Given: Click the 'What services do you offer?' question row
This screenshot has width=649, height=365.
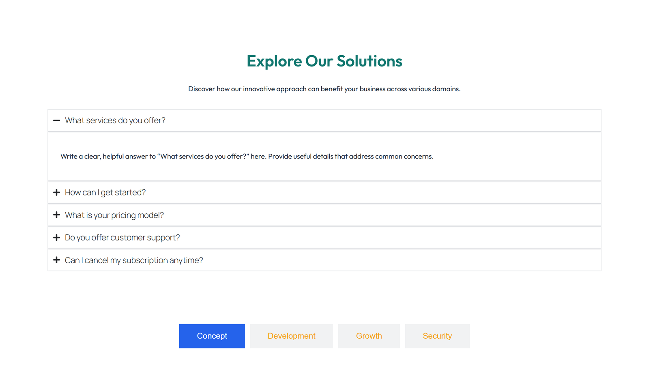Looking at the screenshot, I should pyautogui.click(x=116, y=120).
